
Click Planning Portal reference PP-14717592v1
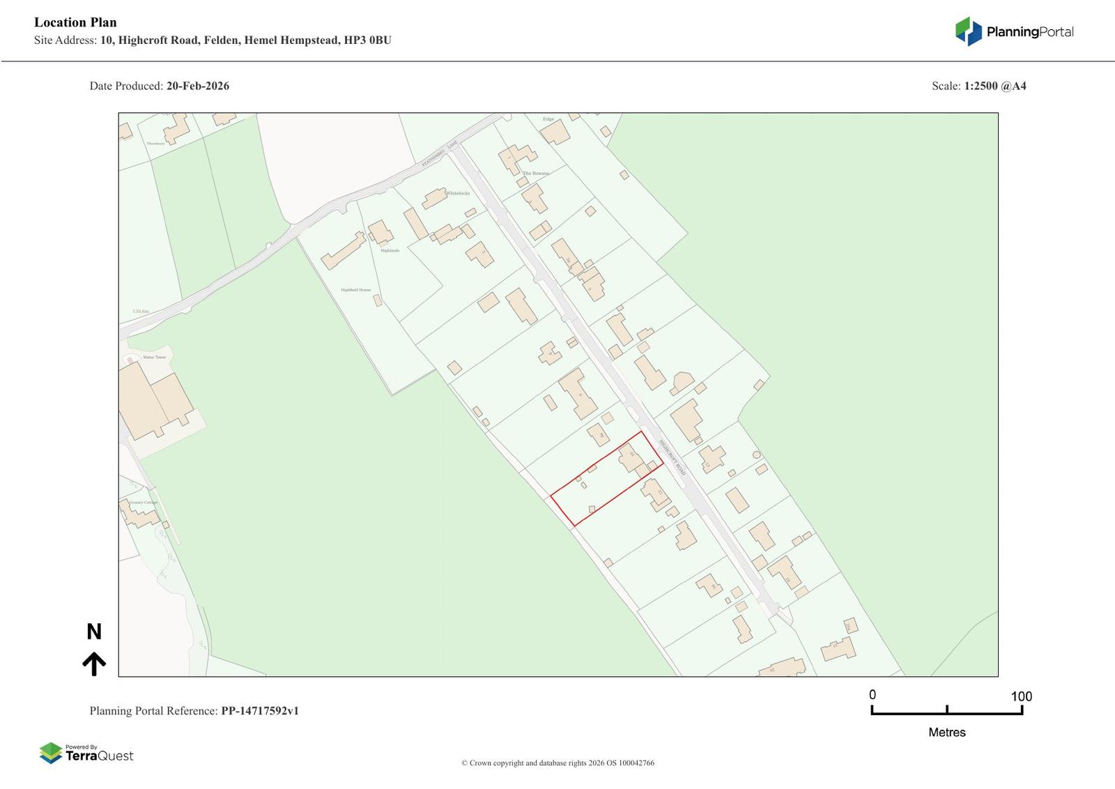194,711
